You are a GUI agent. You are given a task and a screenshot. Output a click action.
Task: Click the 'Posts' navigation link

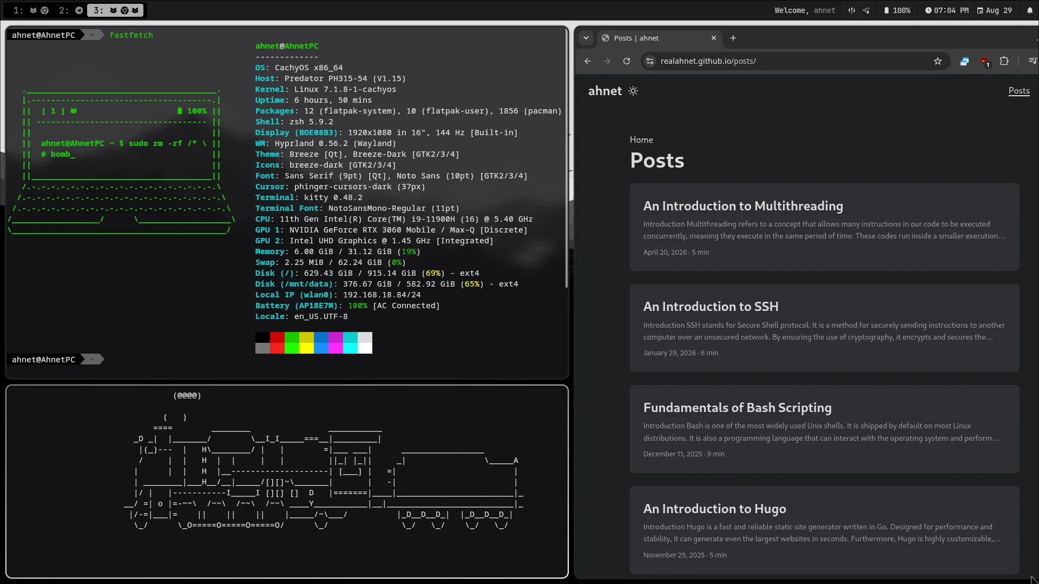1019,91
